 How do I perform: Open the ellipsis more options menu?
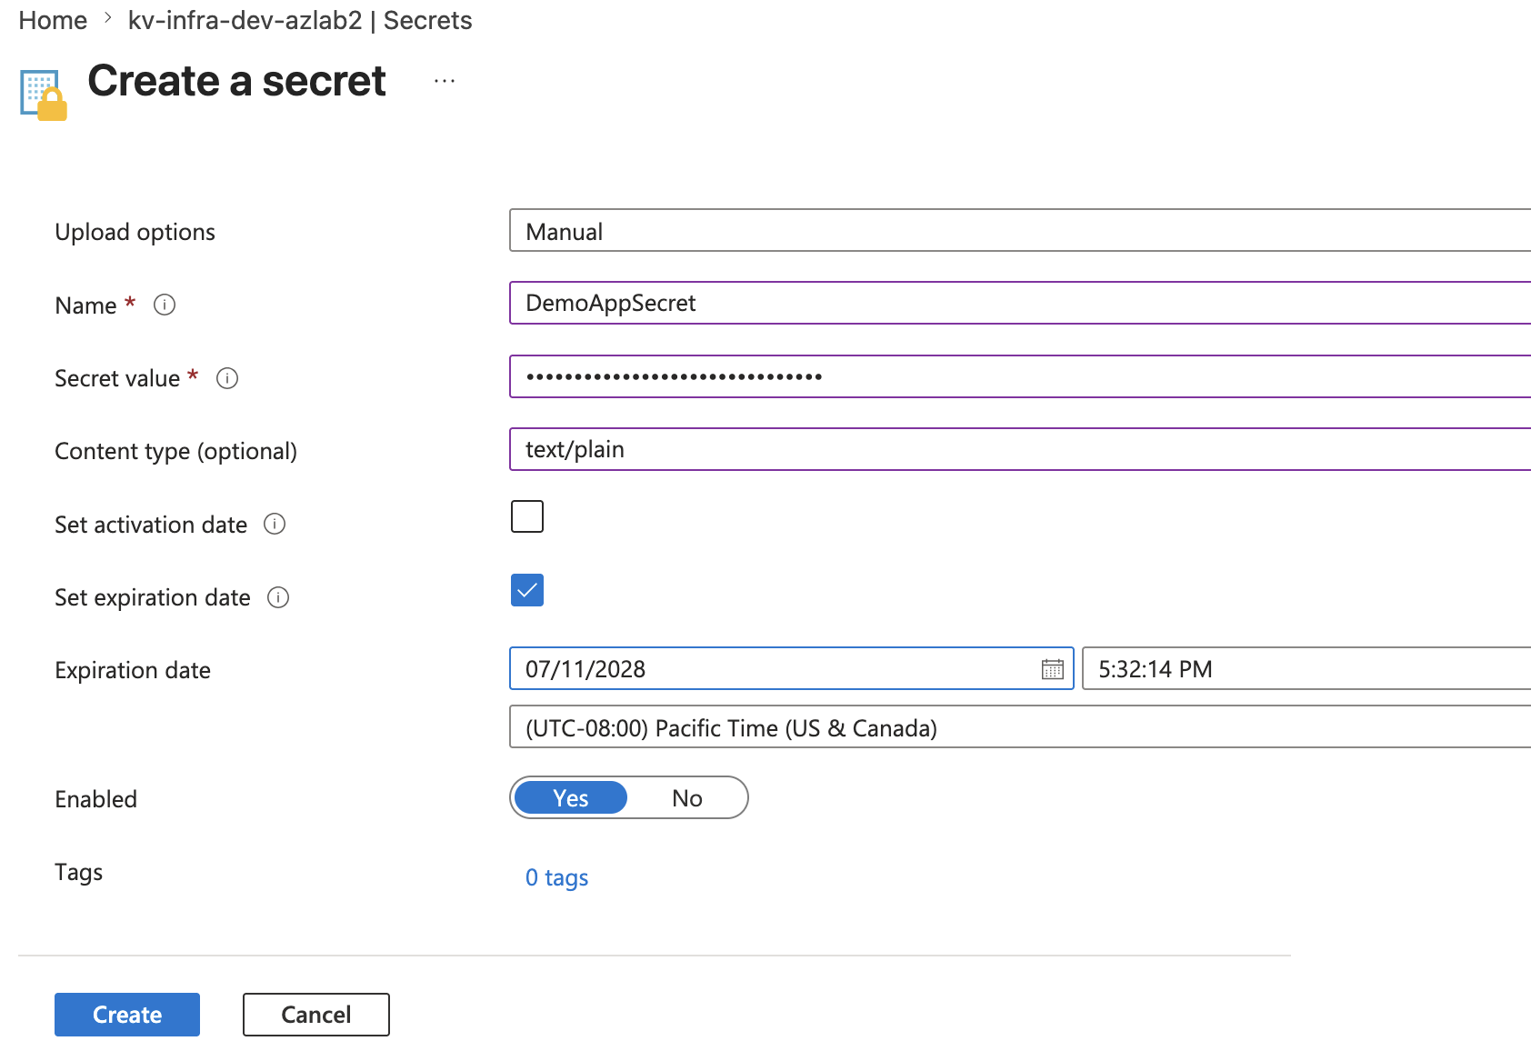click(445, 81)
